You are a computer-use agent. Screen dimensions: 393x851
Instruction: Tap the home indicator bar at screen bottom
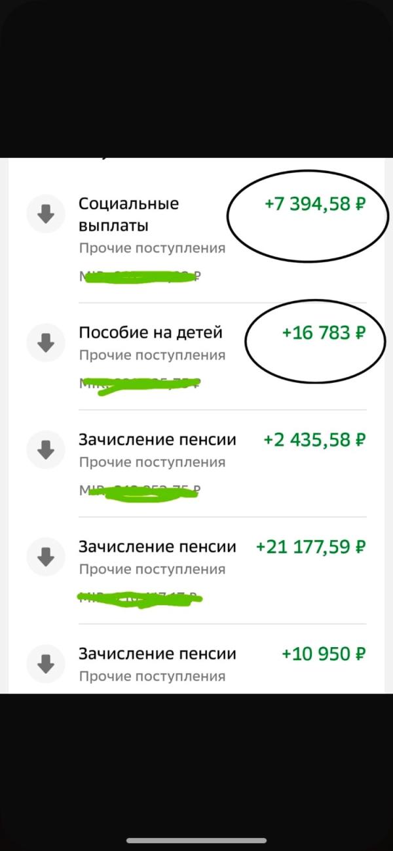[196, 841]
